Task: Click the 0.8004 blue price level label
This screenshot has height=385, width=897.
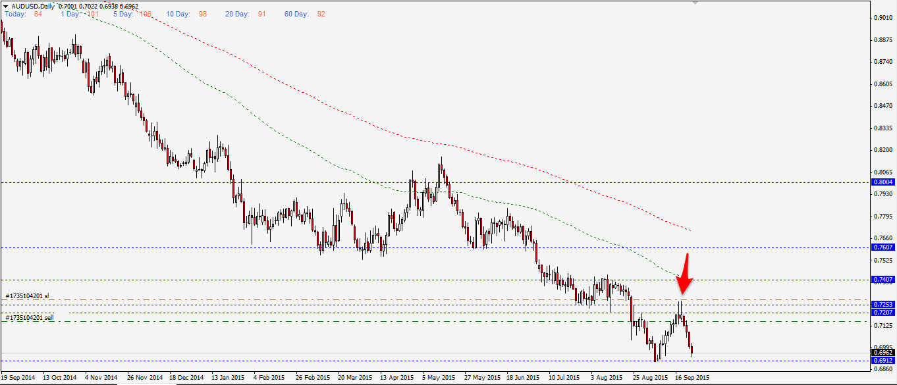Action: tap(883, 182)
